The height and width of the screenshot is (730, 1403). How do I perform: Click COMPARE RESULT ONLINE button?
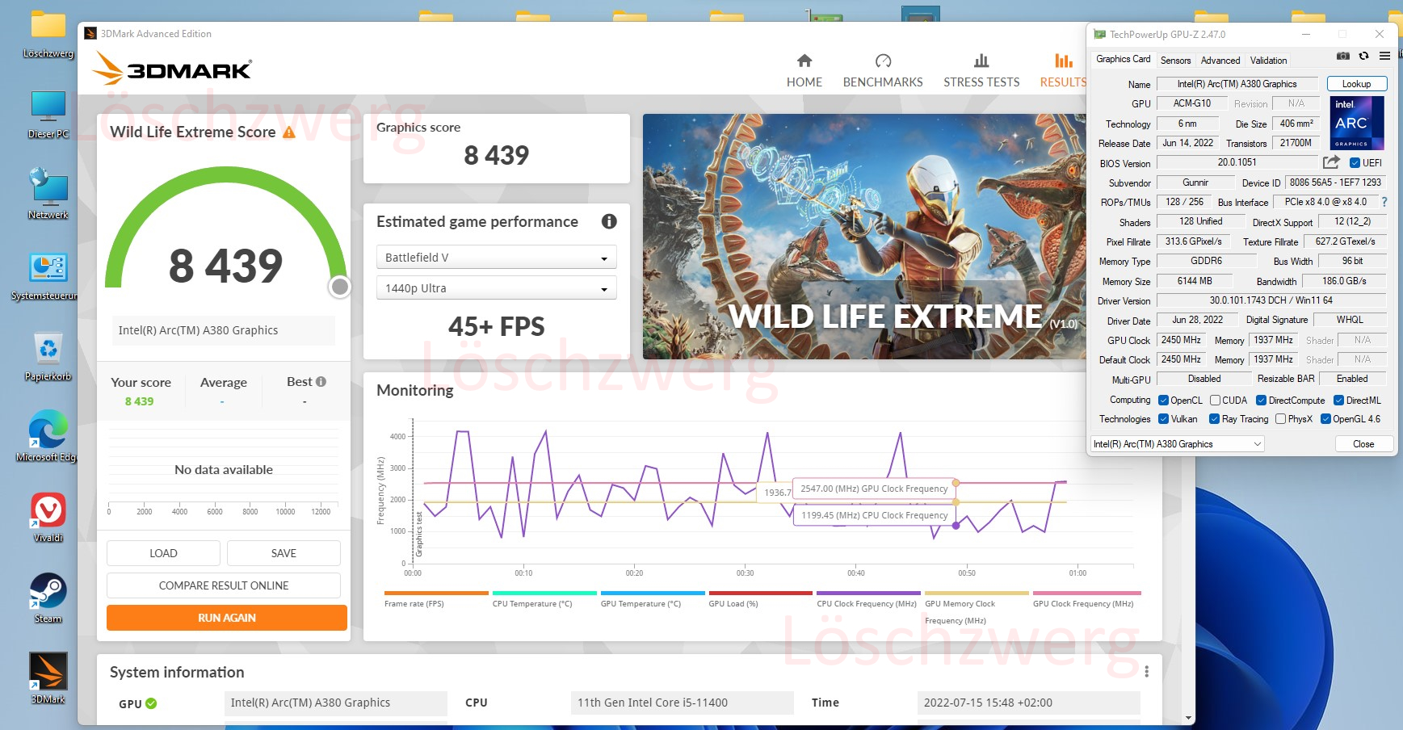coord(224,585)
